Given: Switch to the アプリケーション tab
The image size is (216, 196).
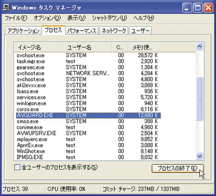Looking at the screenshot, I should click(x=23, y=30).
